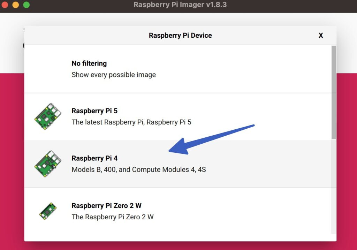Click the Raspberry Pi Device dialog title
Image resolution: width=357 pixels, height=250 pixels.
(x=180, y=35)
